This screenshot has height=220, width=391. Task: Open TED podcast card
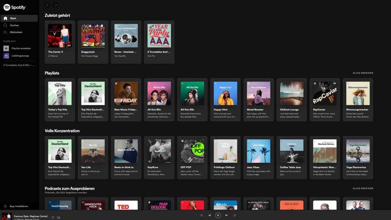click(x=126, y=203)
